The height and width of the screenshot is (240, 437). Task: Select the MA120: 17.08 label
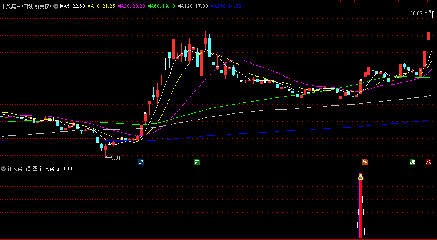193,6
